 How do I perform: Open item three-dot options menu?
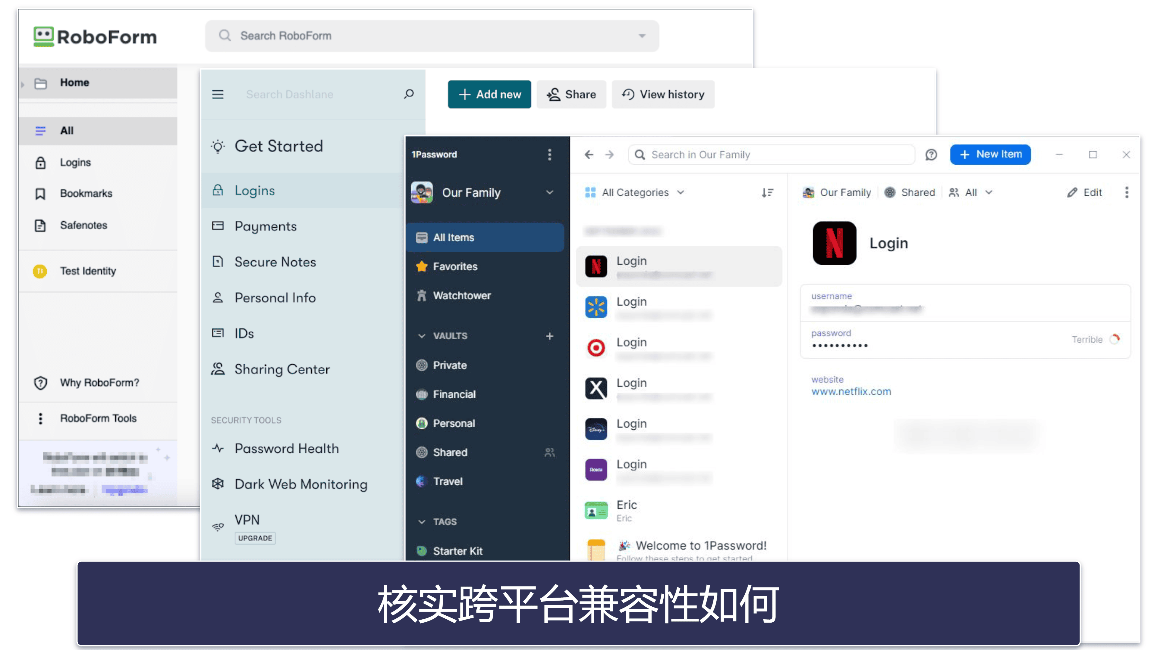[x=1127, y=192]
